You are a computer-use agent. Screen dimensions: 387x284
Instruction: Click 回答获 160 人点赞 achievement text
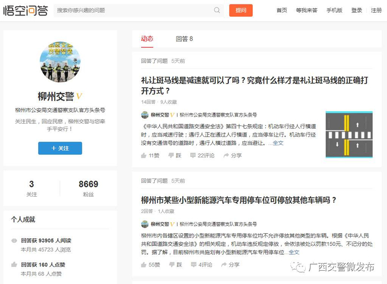click(x=43, y=265)
